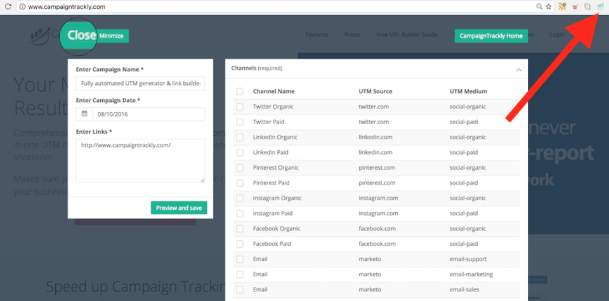Select the Pinterest Organic checkbox
The image size is (609, 301).
pos(240,168)
